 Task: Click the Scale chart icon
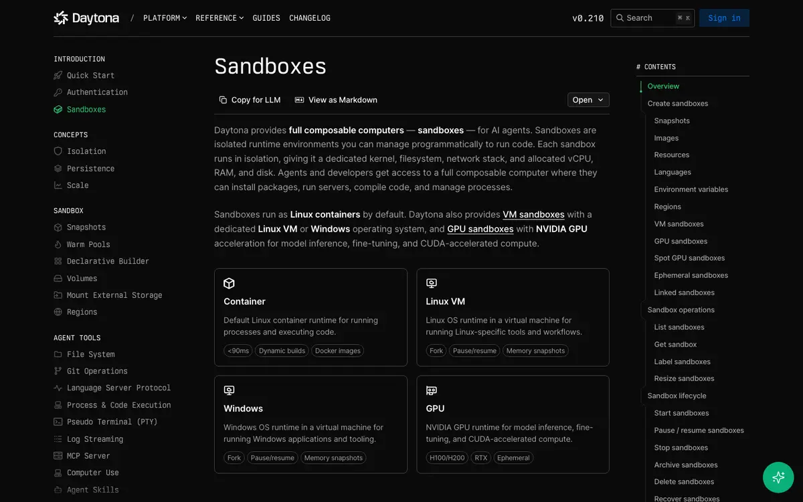click(x=58, y=185)
